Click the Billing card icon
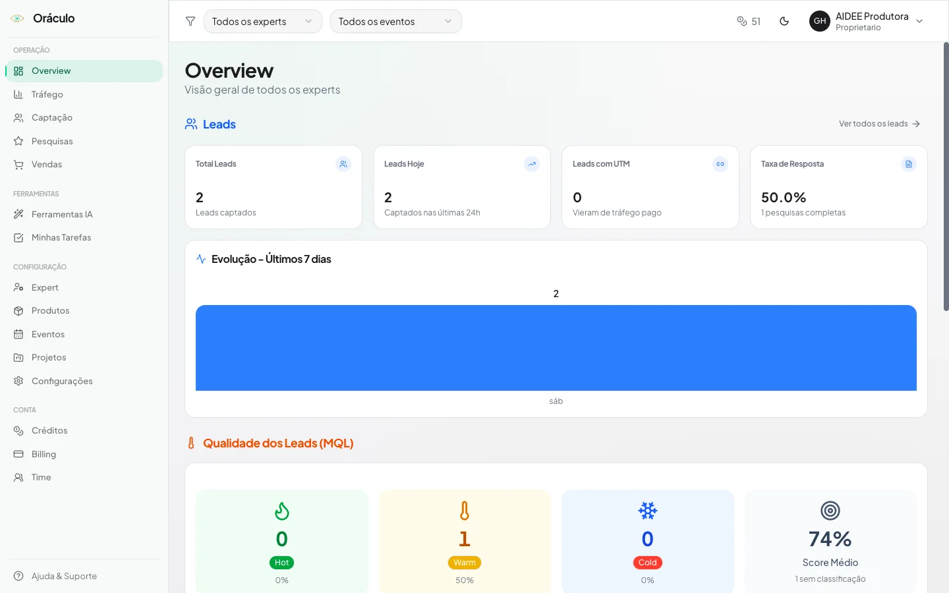The height and width of the screenshot is (593, 949). [18, 454]
